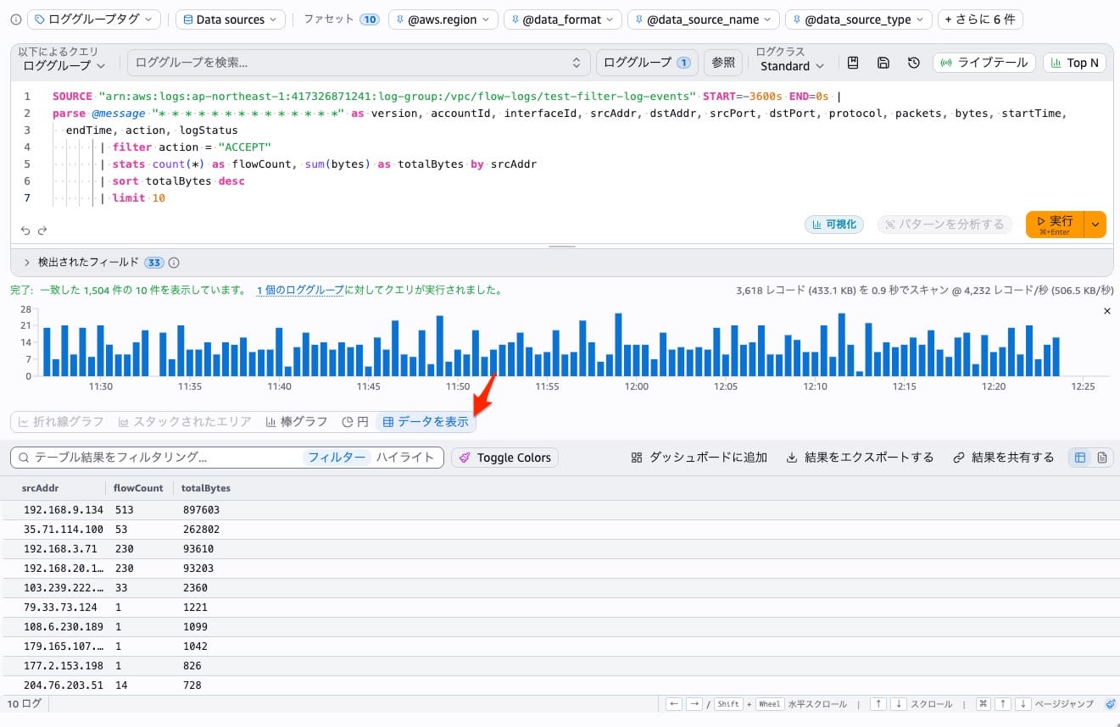Select the row 108.6.230.189
1120x727 pixels.
pyautogui.click(x=560, y=627)
